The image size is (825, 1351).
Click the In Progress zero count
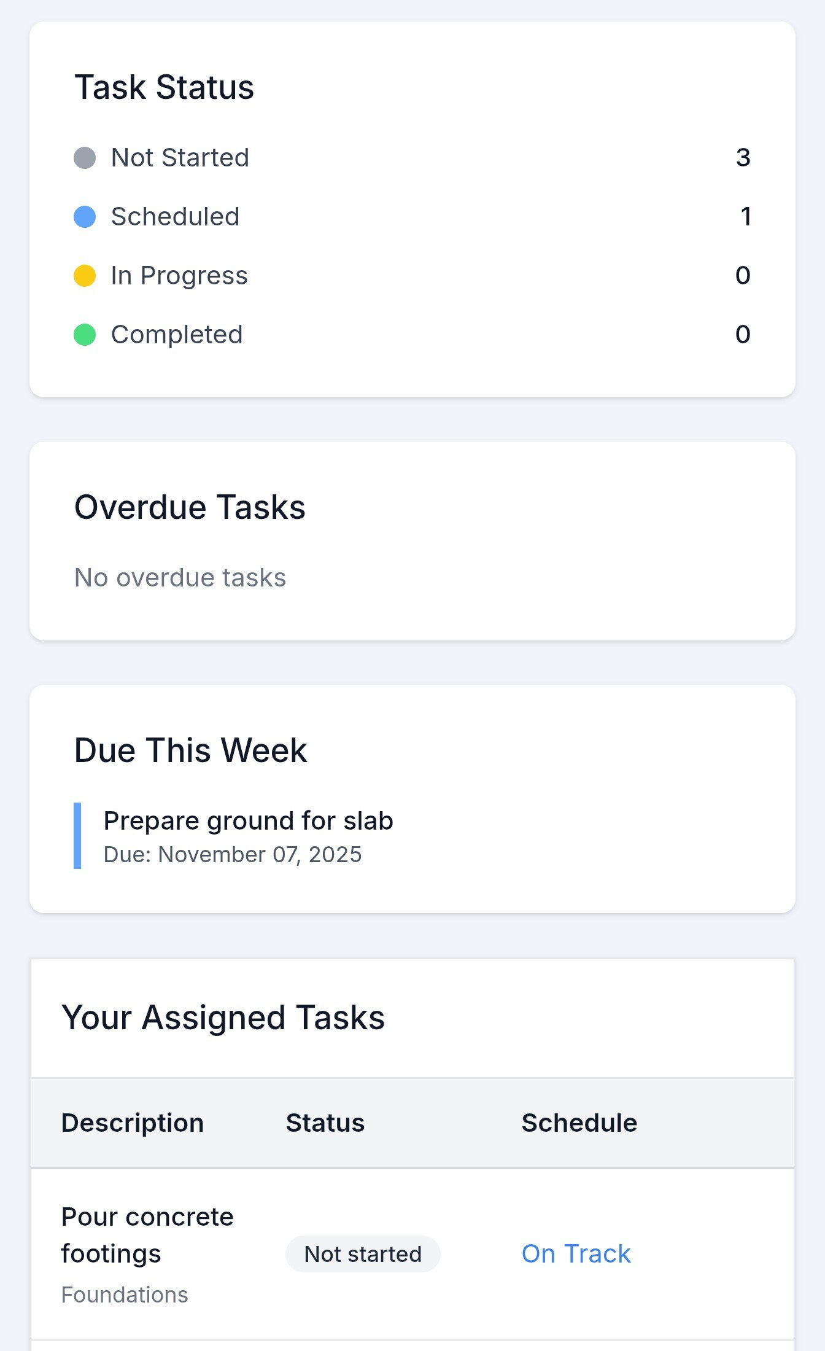pyautogui.click(x=744, y=275)
